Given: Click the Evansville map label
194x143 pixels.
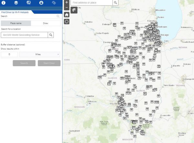Looking at the screenshot, I should click(x=166, y=115).
